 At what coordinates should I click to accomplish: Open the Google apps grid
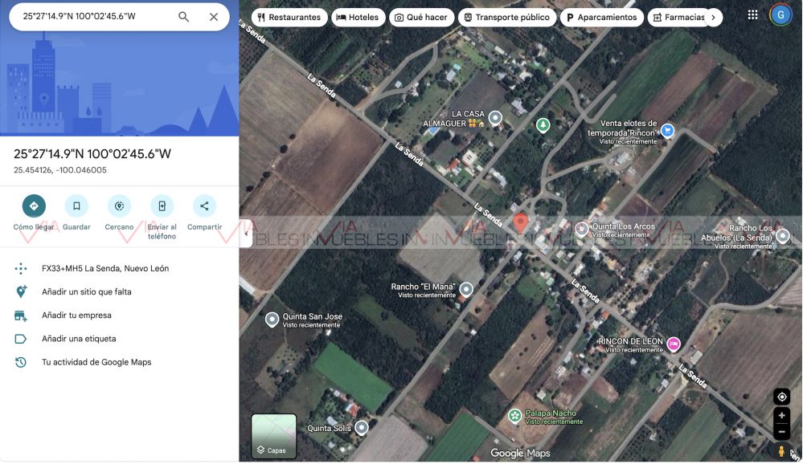point(752,15)
